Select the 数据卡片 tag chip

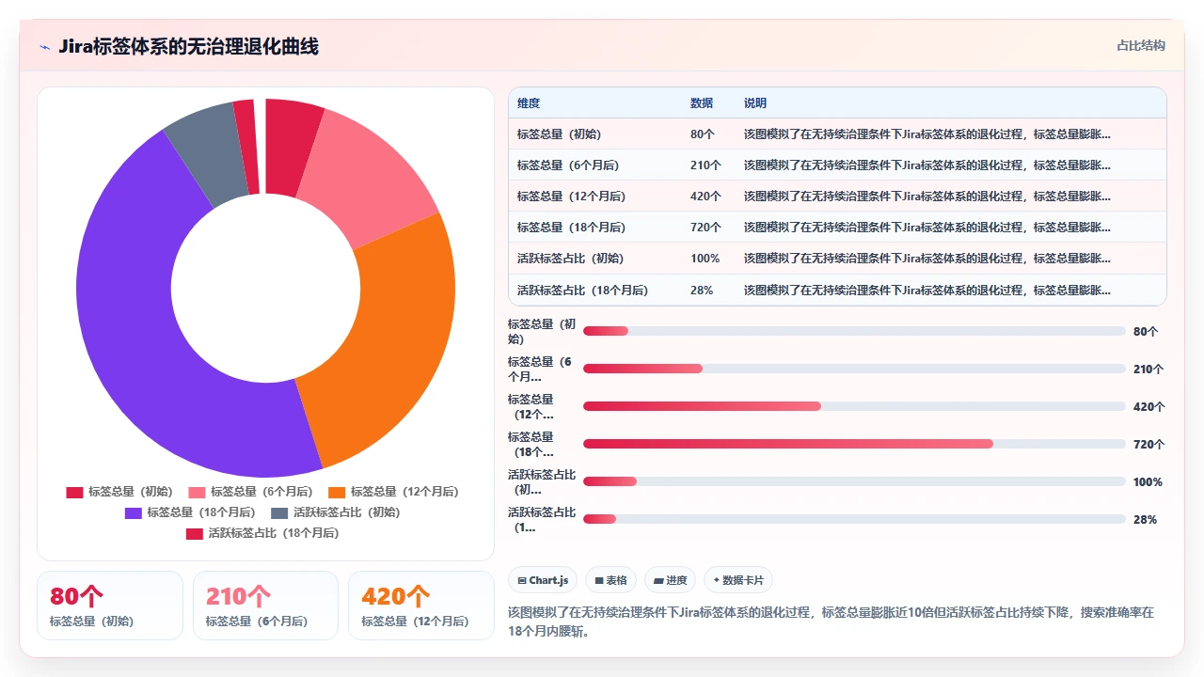pyautogui.click(x=738, y=580)
